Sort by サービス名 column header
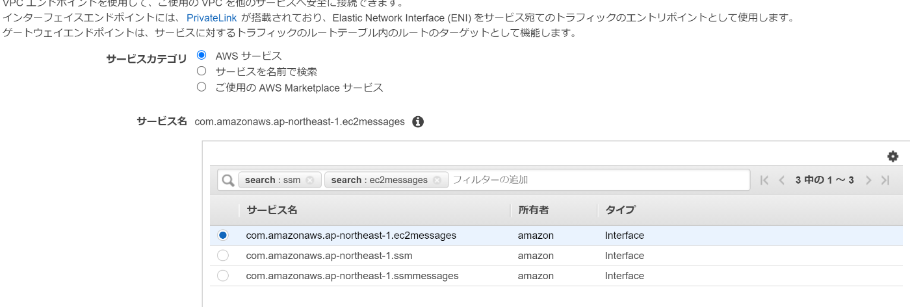 pyautogui.click(x=272, y=210)
